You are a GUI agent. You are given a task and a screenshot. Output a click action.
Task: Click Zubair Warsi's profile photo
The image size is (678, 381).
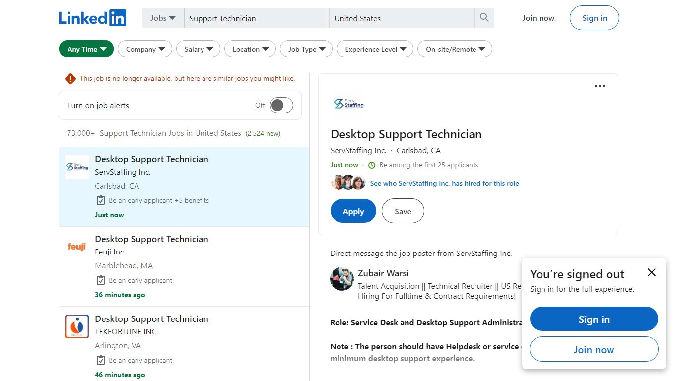(342, 279)
